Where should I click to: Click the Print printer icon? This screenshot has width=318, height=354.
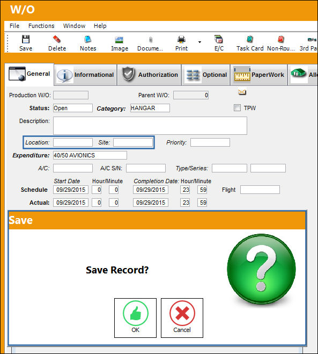181,39
